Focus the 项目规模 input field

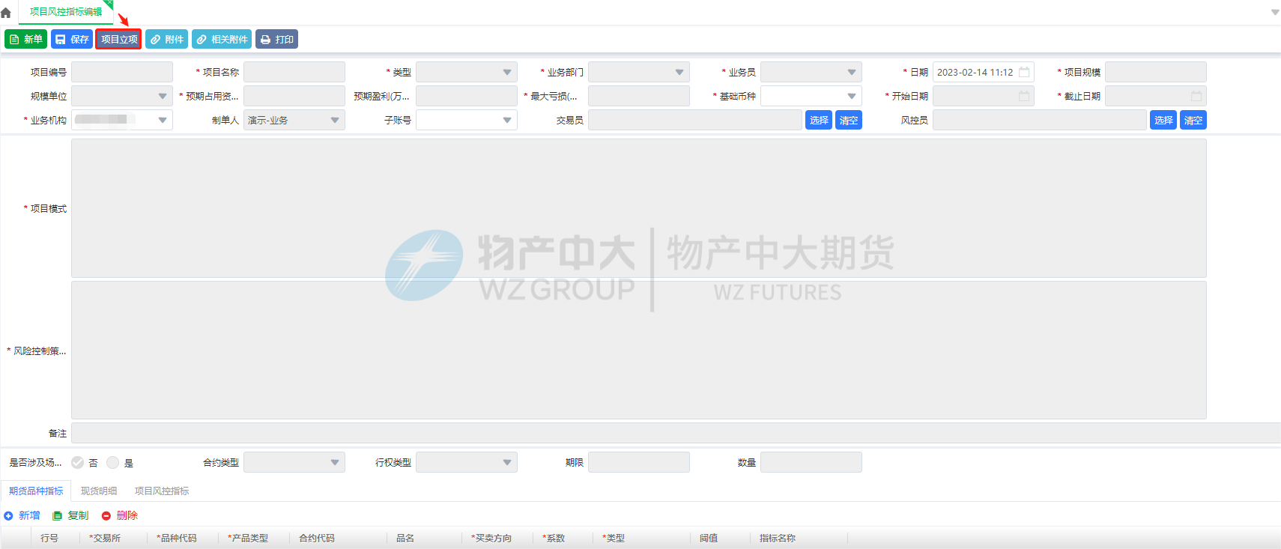tap(1156, 72)
